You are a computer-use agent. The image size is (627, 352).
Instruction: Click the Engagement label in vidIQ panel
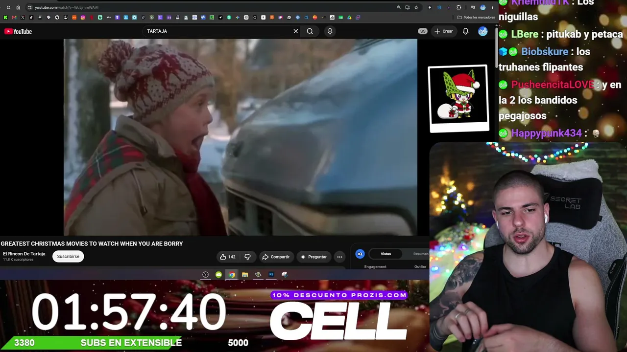point(375,266)
